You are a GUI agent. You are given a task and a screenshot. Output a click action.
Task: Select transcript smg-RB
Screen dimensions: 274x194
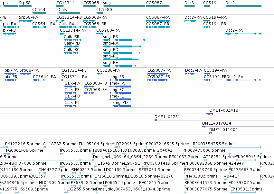pyautogui.click(x=124, y=40)
